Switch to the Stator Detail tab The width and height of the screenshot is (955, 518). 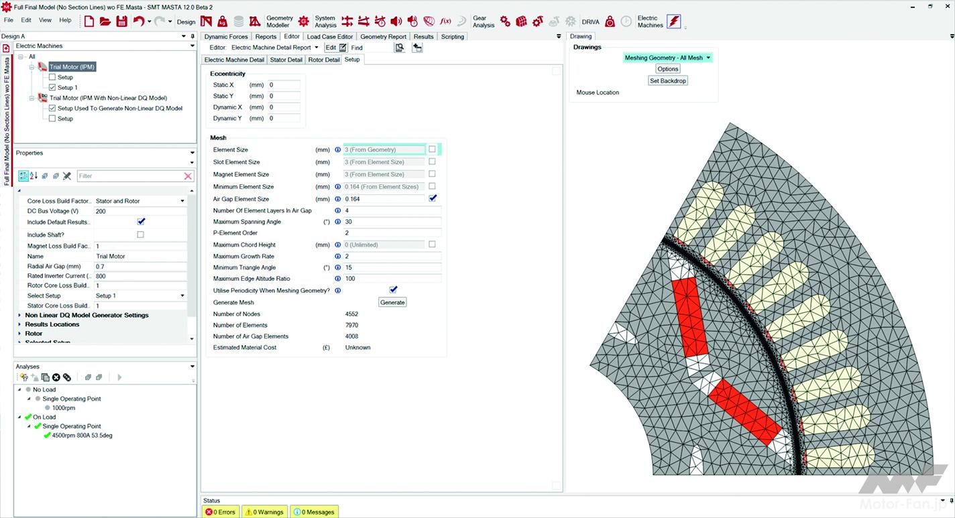pyautogui.click(x=286, y=60)
